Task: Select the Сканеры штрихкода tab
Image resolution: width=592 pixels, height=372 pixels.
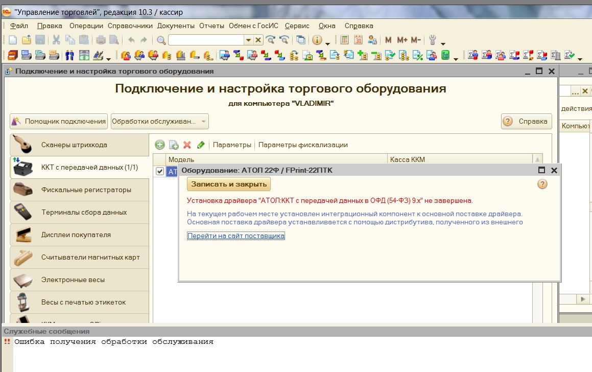Action: [x=79, y=145]
